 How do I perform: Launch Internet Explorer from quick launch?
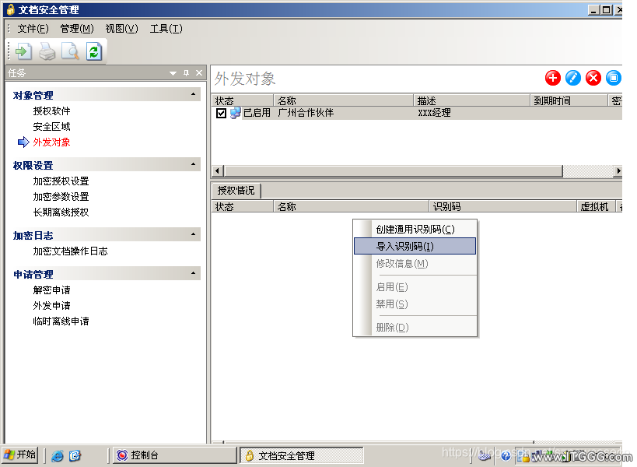[58, 455]
